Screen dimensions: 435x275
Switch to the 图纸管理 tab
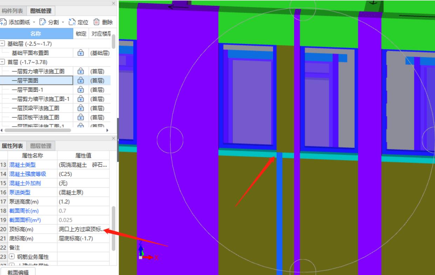[x=41, y=11]
